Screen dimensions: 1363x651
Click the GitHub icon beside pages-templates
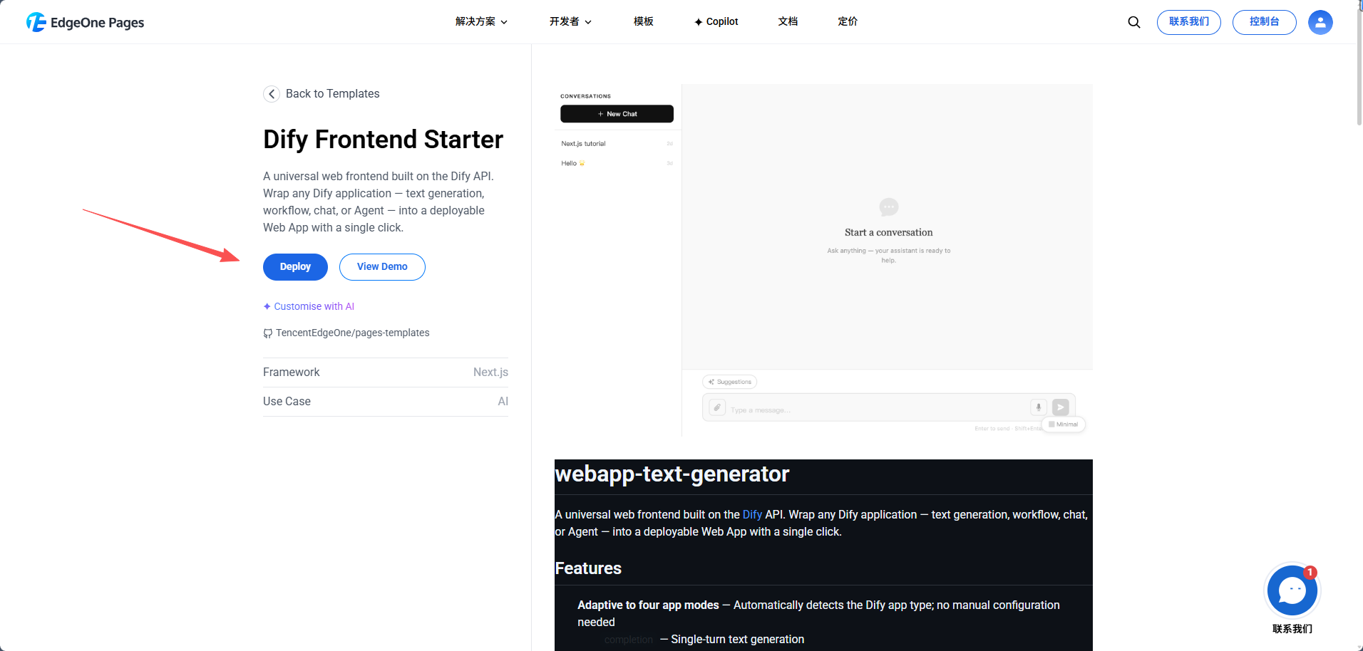tap(268, 333)
